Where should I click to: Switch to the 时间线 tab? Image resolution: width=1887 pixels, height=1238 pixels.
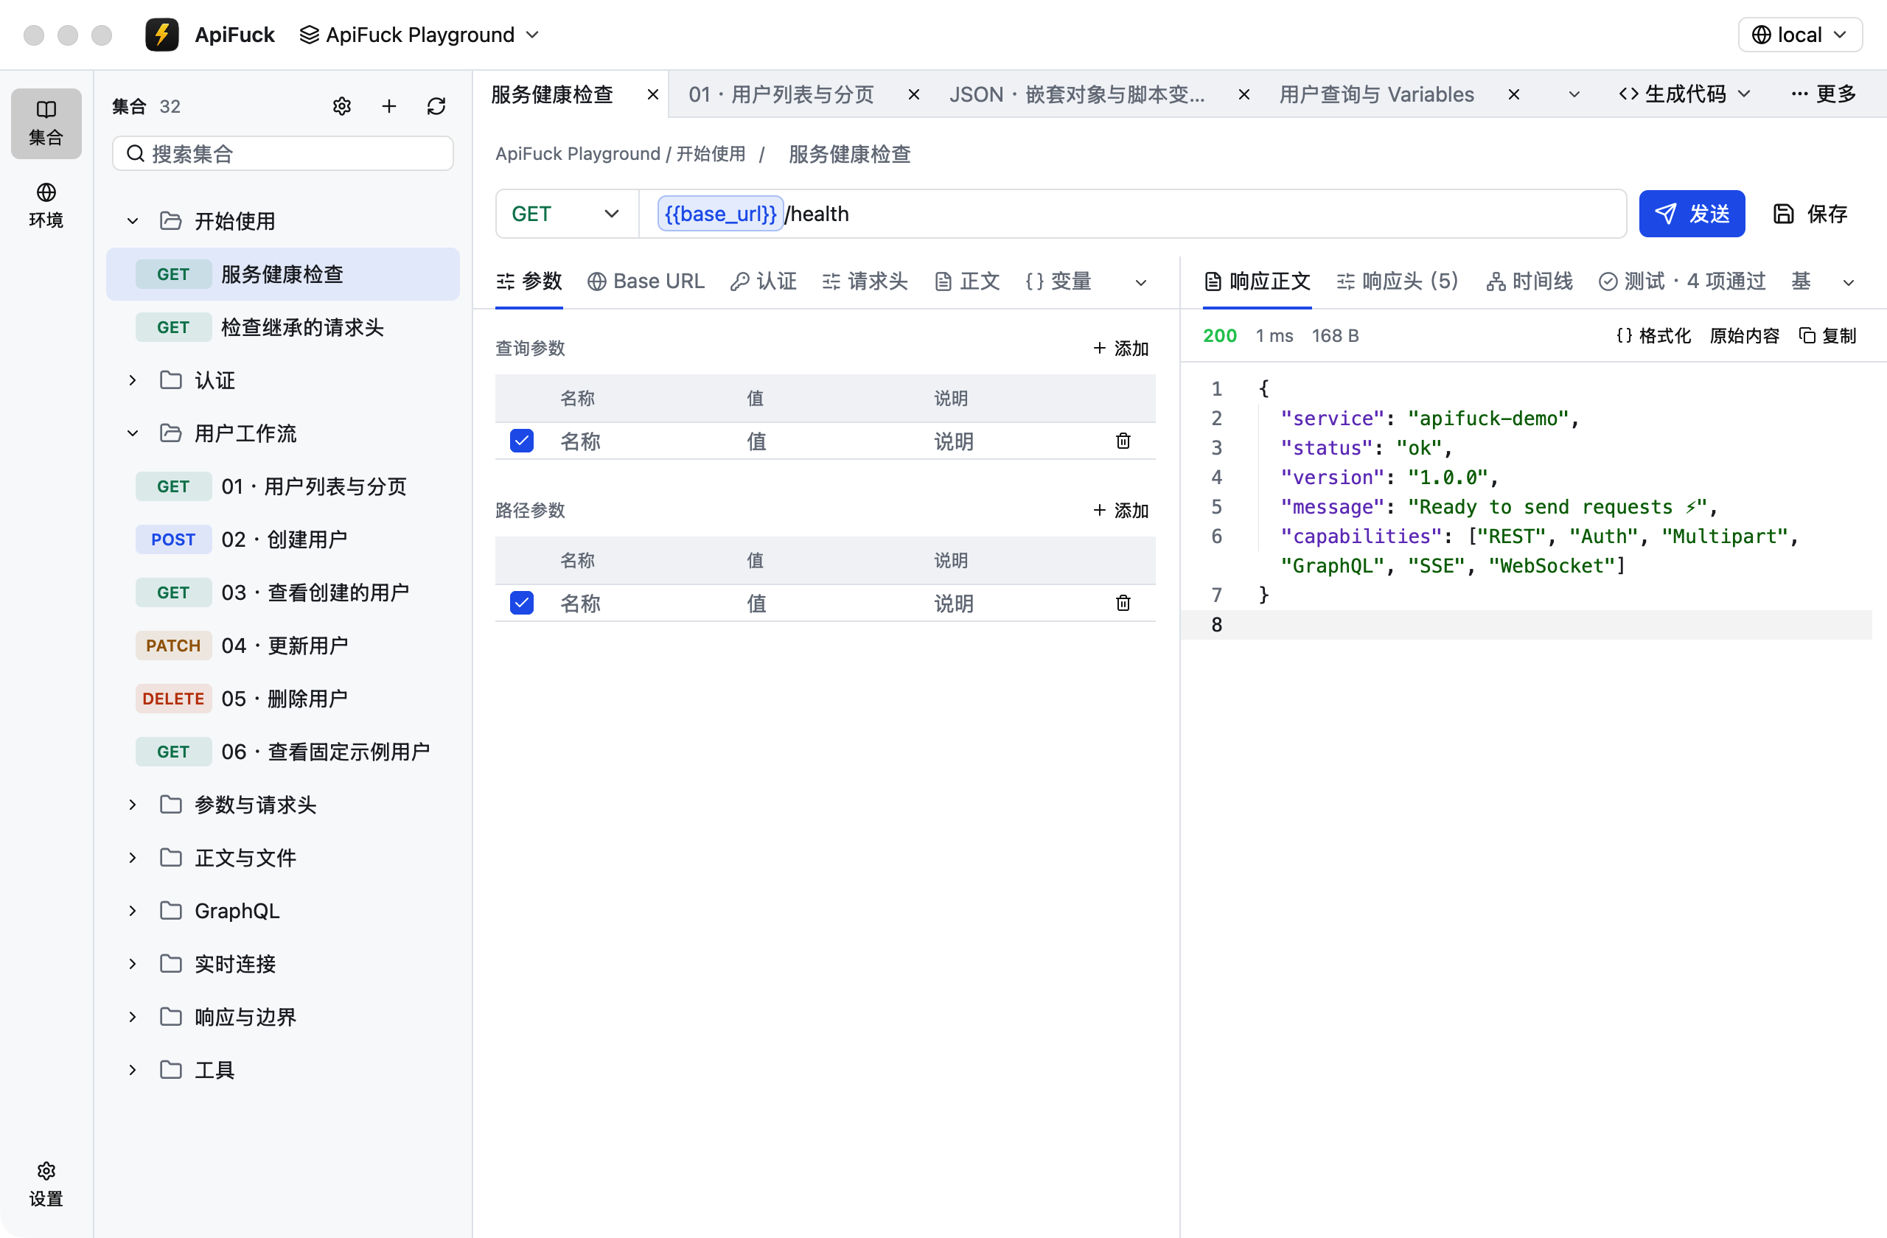coord(1529,281)
